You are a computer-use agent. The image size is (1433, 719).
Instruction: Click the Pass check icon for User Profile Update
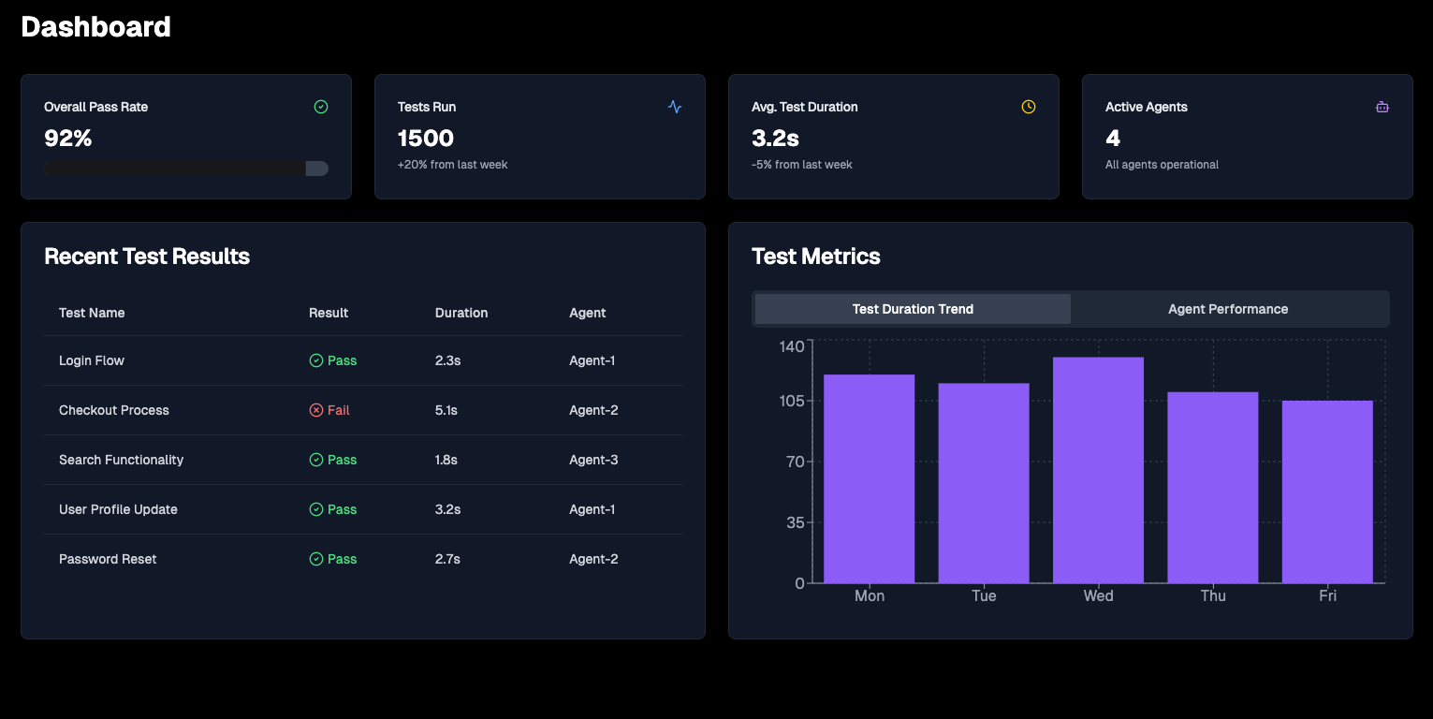pyautogui.click(x=316, y=510)
